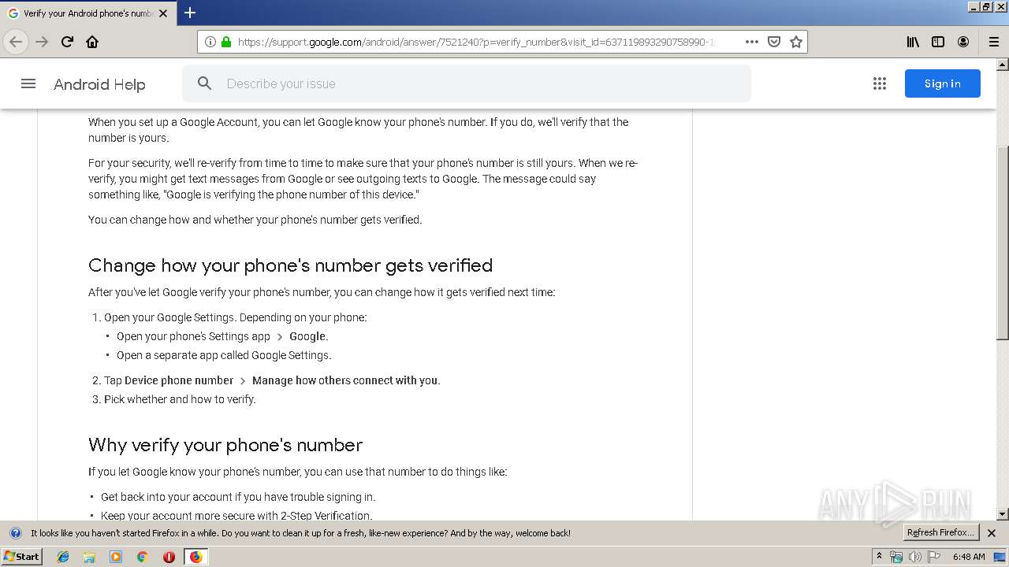Open the volume tray icon
Viewport: 1009px width, 567px height.
pyautogui.click(x=915, y=557)
